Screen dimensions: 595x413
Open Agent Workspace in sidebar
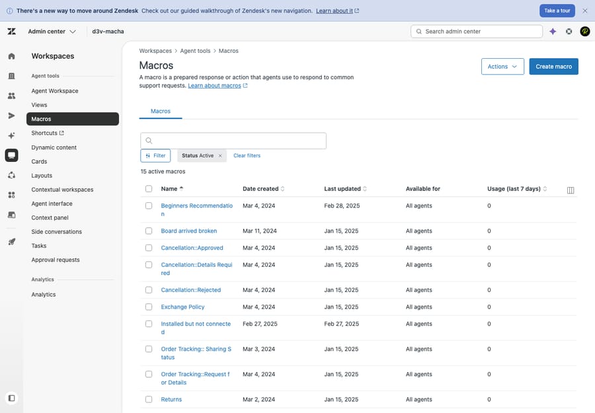coord(55,91)
